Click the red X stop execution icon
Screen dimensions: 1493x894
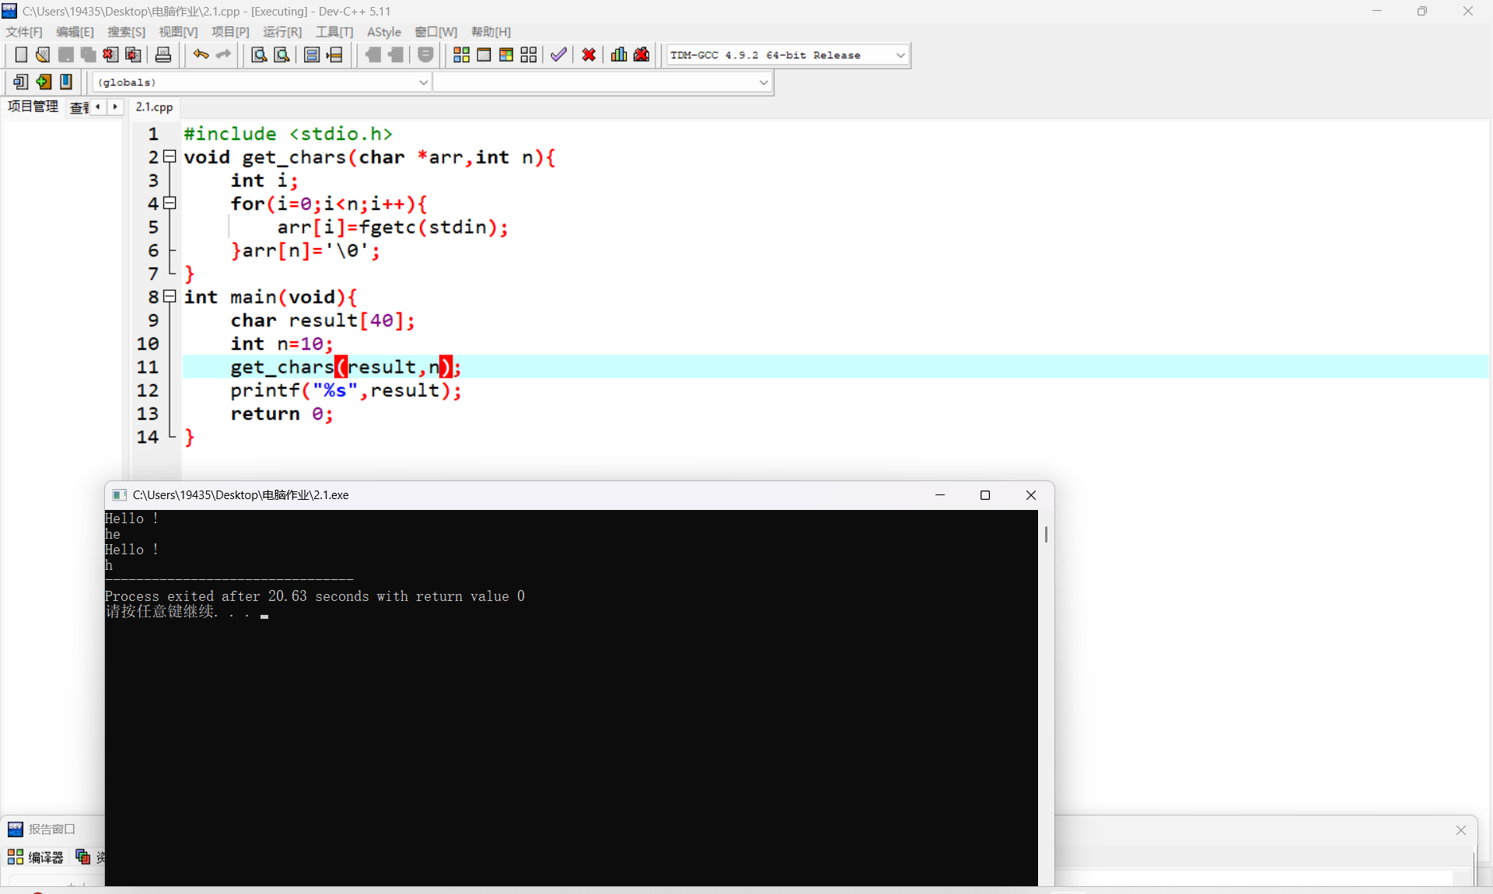click(x=589, y=54)
